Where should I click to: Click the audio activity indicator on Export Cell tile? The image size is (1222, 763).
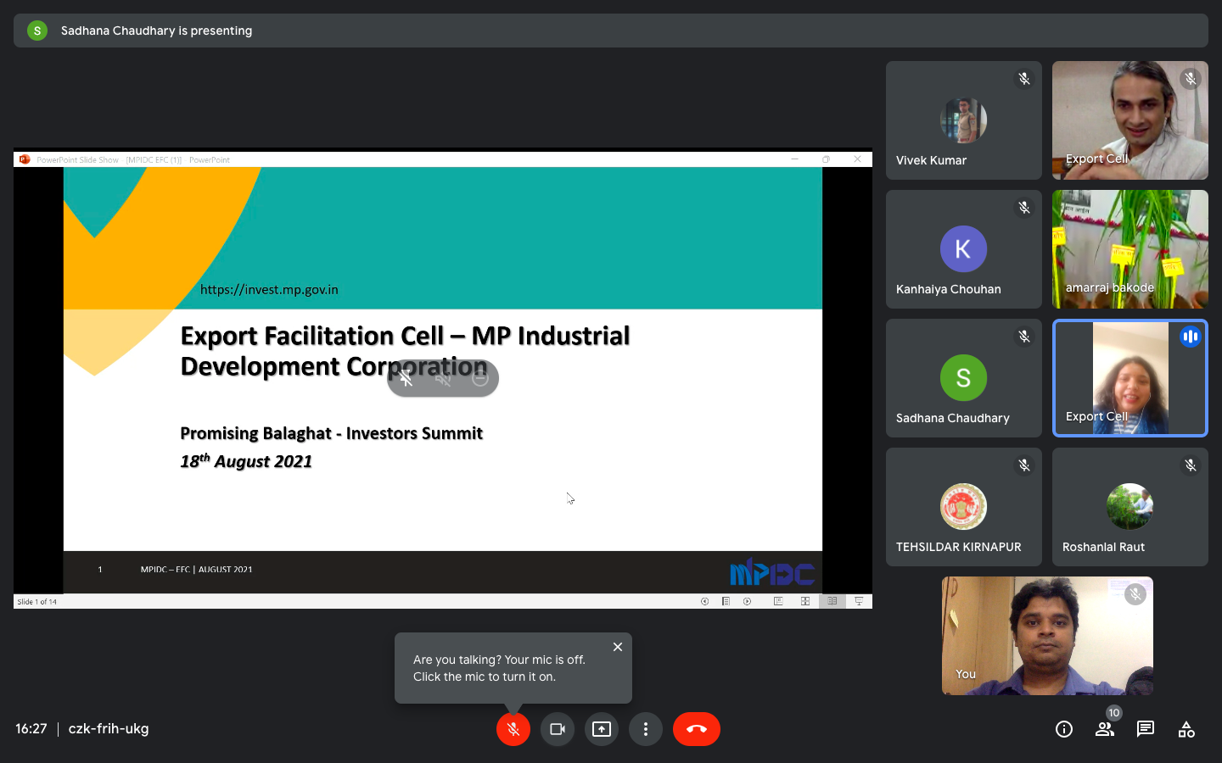click(1191, 337)
